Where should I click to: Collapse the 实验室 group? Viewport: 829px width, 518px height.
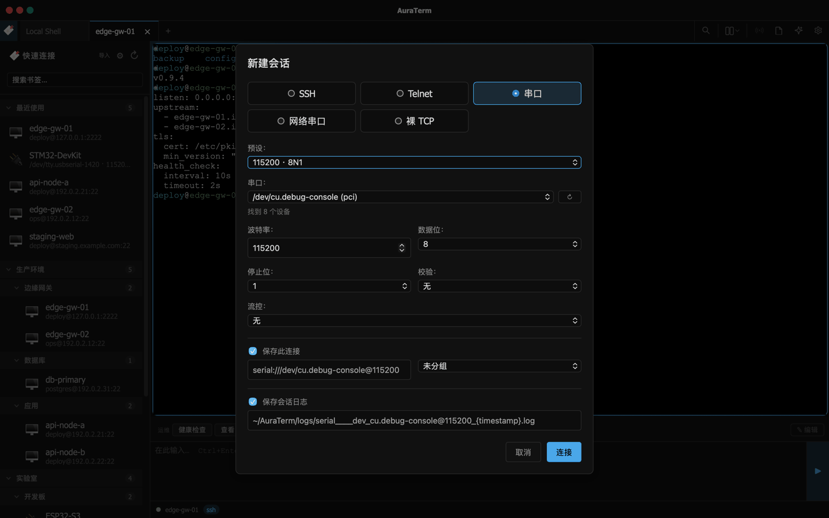[72, 478]
